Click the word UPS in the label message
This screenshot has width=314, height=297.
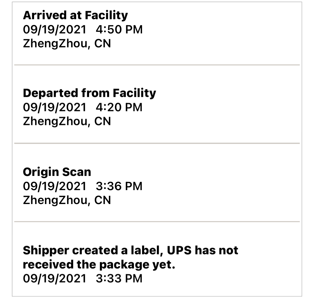[x=179, y=250]
